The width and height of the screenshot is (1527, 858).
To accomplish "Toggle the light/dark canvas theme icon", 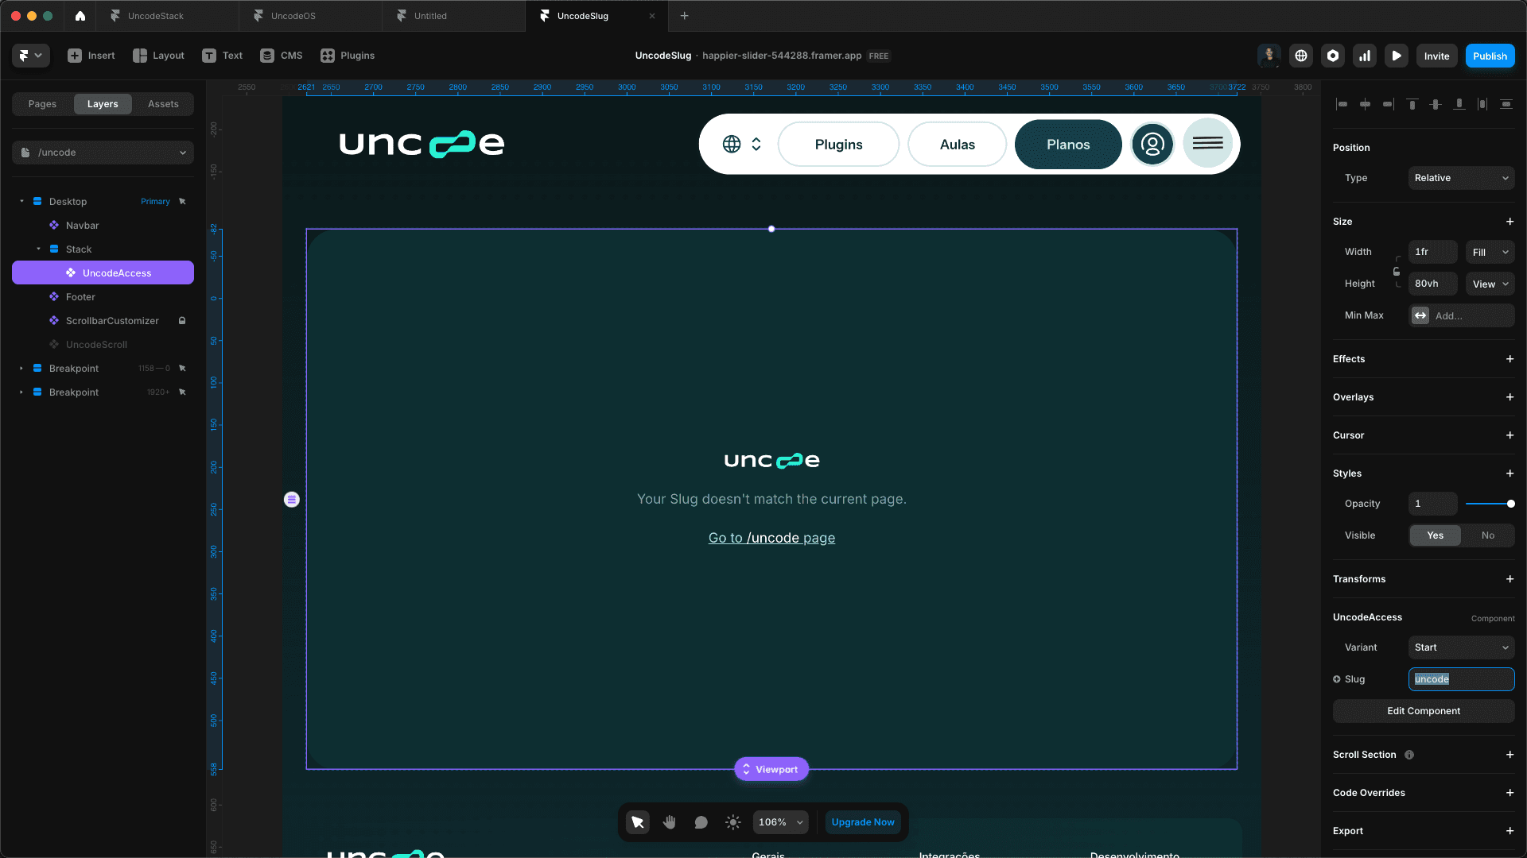I will point(733,822).
